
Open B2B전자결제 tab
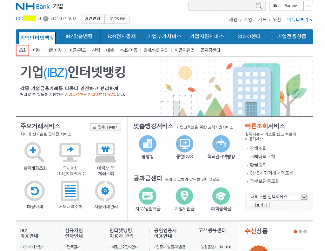coord(122,36)
